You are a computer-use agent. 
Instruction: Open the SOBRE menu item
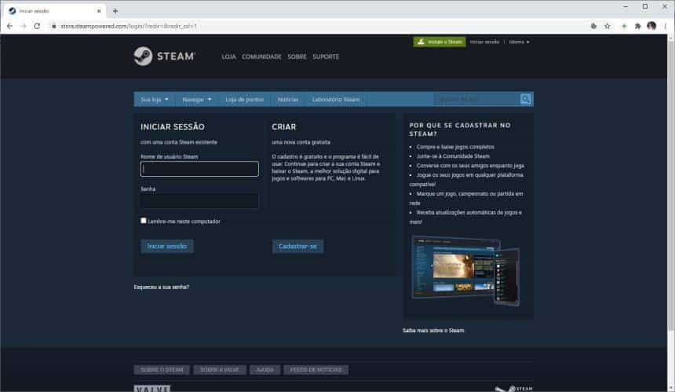297,57
